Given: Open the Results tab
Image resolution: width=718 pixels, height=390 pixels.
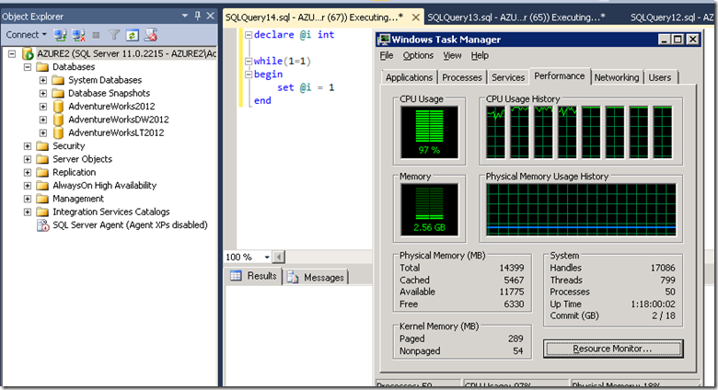Looking at the screenshot, I should point(255,276).
